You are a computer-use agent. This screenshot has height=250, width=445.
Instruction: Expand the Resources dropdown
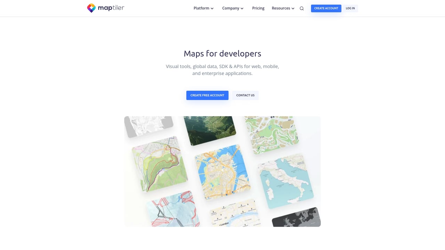tap(282, 8)
